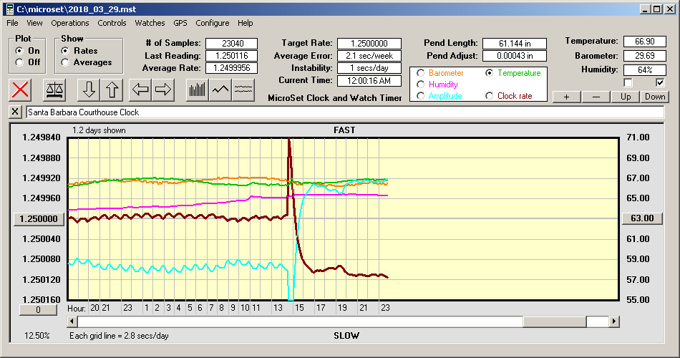Click the Target Rate field
This screenshot has height=358, width=680.
[x=369, y=44]
